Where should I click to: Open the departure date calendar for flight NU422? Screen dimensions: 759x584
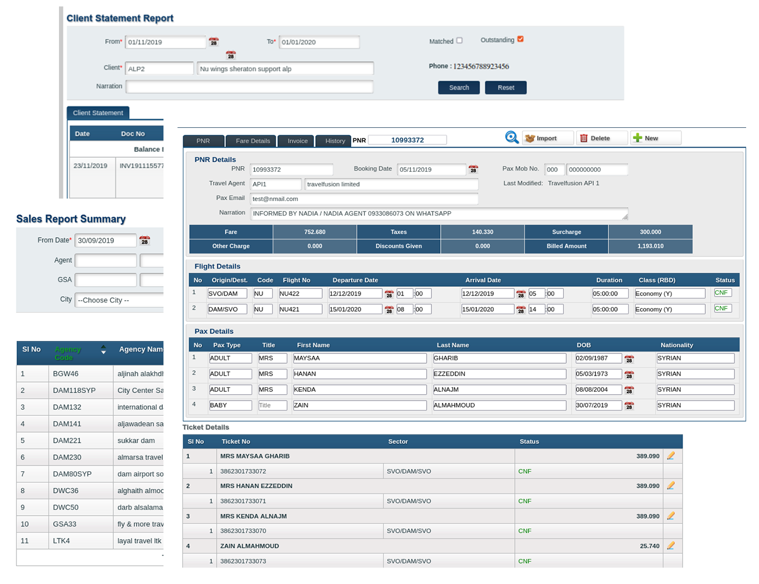391,294
